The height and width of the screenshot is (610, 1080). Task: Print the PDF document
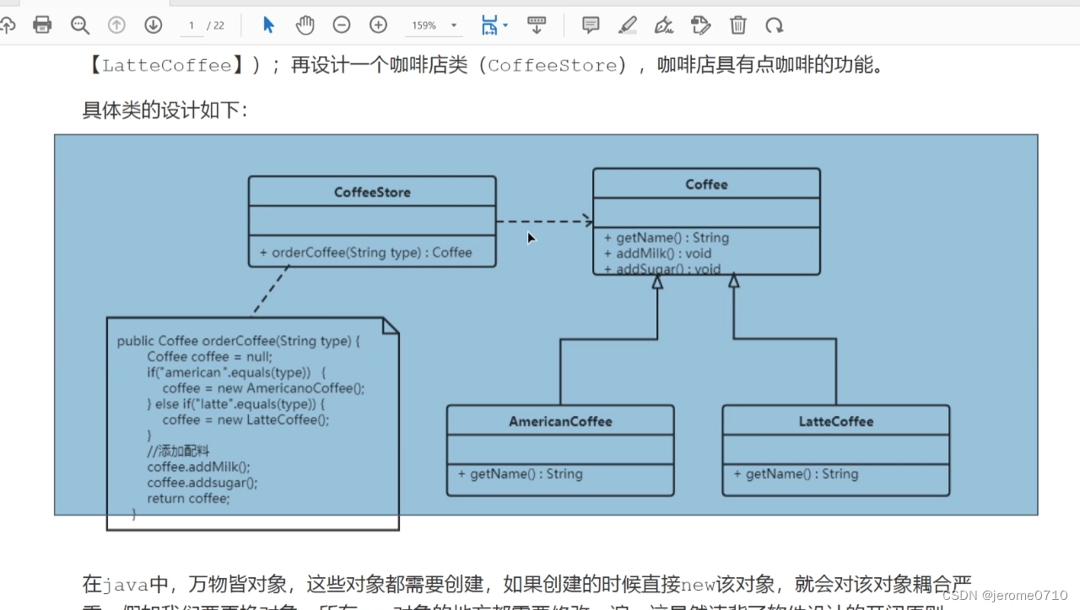click(x=42, y=25)
